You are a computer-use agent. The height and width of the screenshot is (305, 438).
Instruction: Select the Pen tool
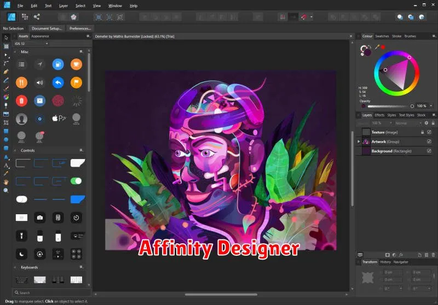tap(6, 72)
